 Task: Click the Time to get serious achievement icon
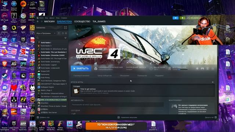tap(76, 91)
